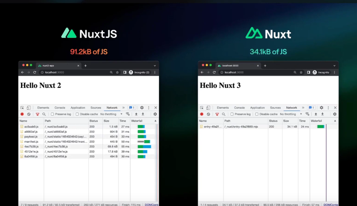Open tab search chevron in Nuxt 2 browser

tap(155, 66)
